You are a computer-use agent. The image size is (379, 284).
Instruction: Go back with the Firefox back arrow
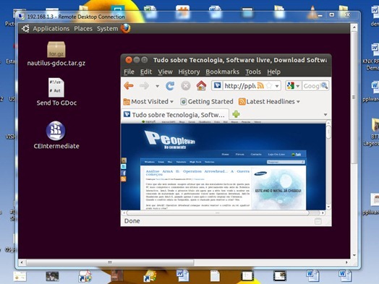[x=129, y=85]
